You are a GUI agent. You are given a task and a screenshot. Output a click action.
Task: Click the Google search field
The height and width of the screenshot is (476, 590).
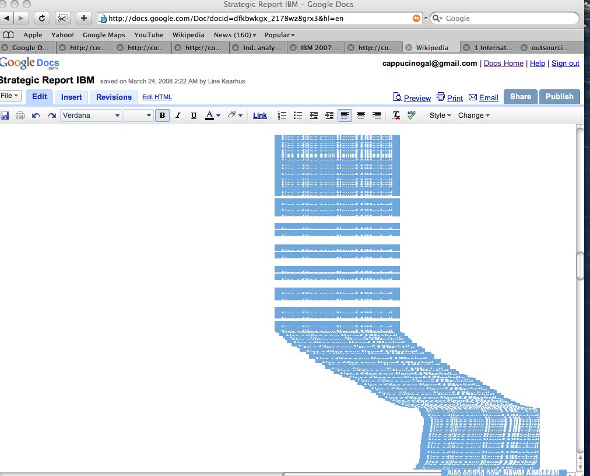click(x=504, y=18)
